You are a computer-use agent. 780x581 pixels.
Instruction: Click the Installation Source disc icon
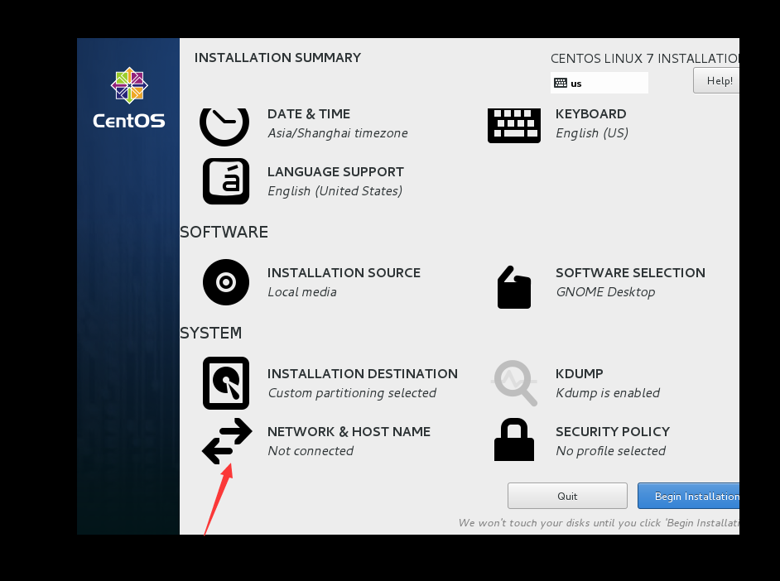(226, 282)
